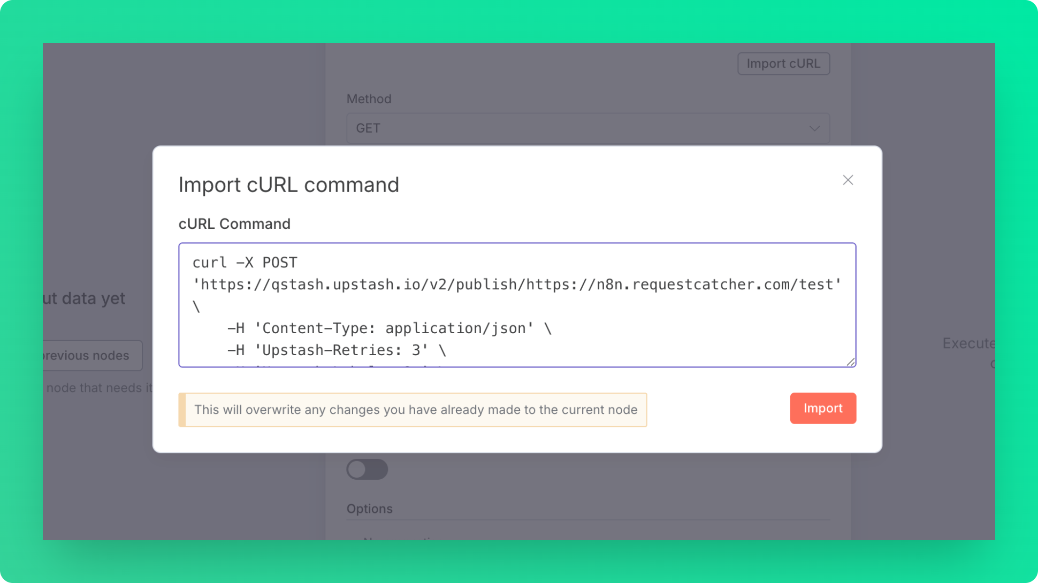This screenshot has width=1038, height=583.
Task: Grab the text area resize handle corner
Action: click(851, 362)
